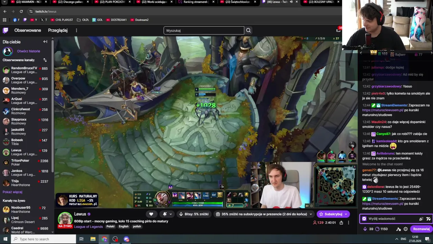Image resolution: width=433 pixels, height=244 pixels.
Task: Open chat identity badge selector
Action: pos(364,219)
